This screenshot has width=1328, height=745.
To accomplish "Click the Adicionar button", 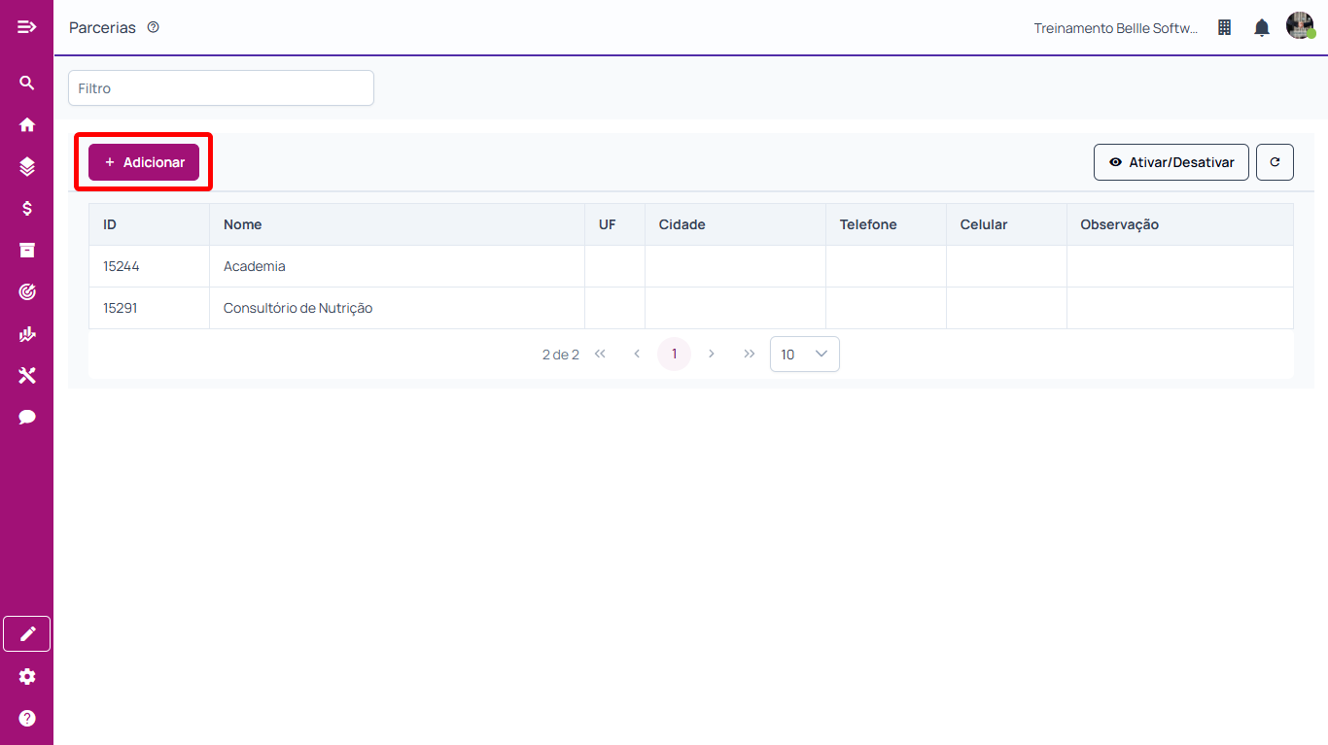I will (x=144, y=162).
